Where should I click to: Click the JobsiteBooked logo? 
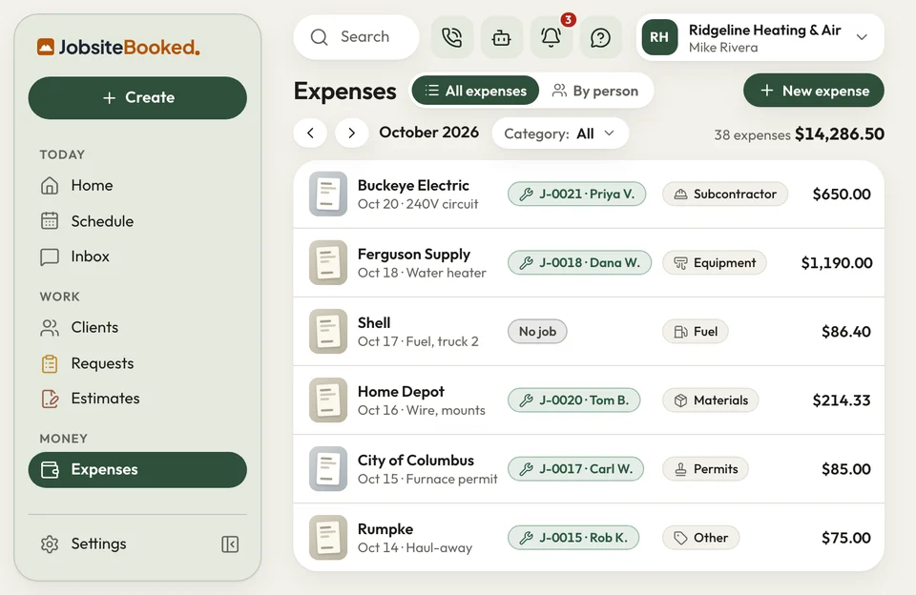click(118, 48)
